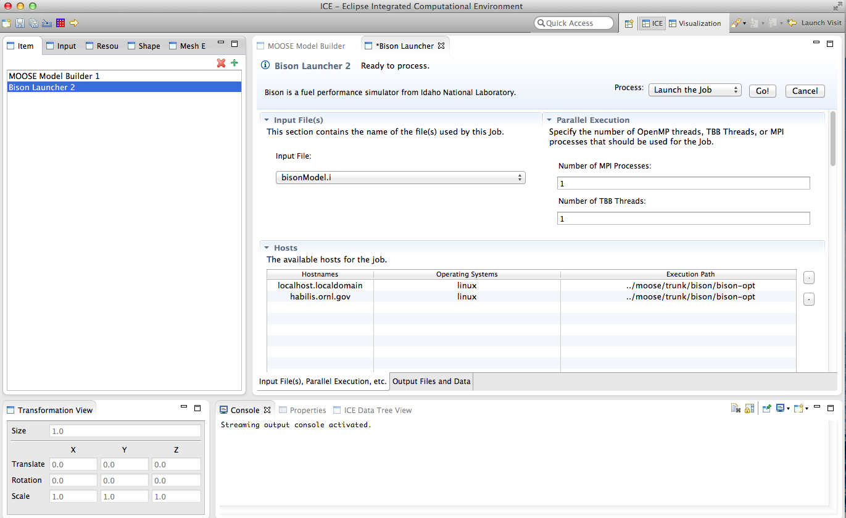Delete item with red X icon
Viewport: 846px width, 518px height.
click(221, 63)
